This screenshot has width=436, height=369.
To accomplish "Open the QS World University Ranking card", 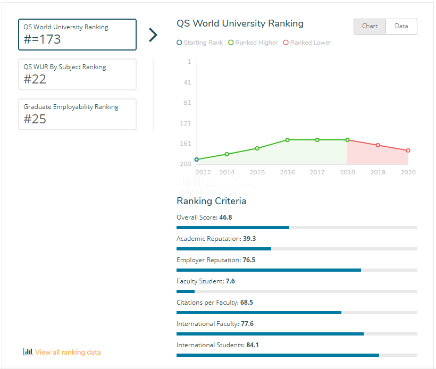I will point(77,35).
